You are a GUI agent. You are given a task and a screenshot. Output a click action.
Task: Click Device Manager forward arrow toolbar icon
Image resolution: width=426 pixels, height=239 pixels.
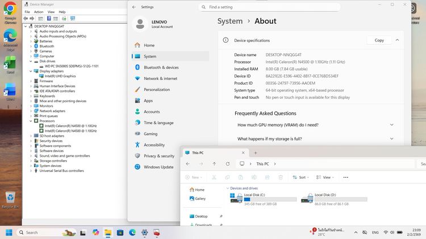[x=32, y=19]
